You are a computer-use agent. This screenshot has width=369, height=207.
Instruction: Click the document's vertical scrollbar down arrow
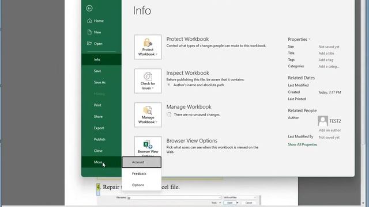(x=363, y=203)
